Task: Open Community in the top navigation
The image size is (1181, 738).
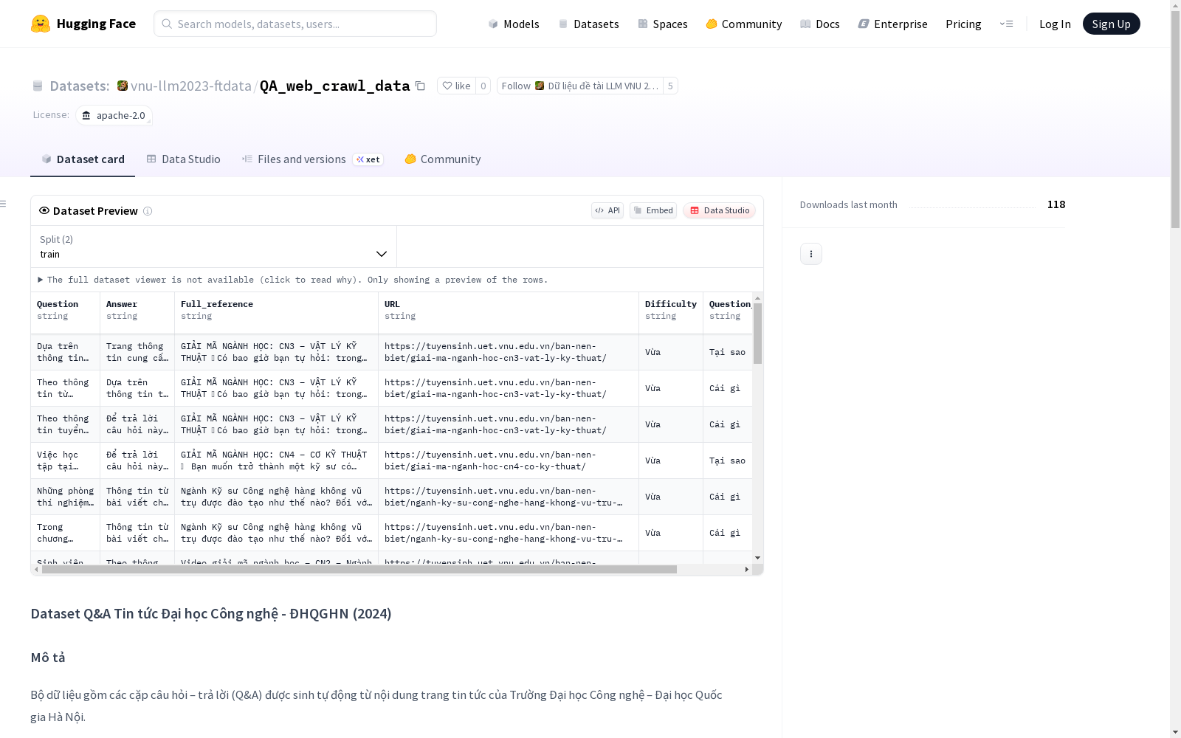Action: (x=744, y=24)
